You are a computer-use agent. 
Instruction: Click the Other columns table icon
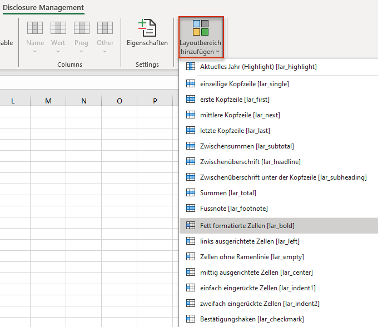(x=105, y=28)
